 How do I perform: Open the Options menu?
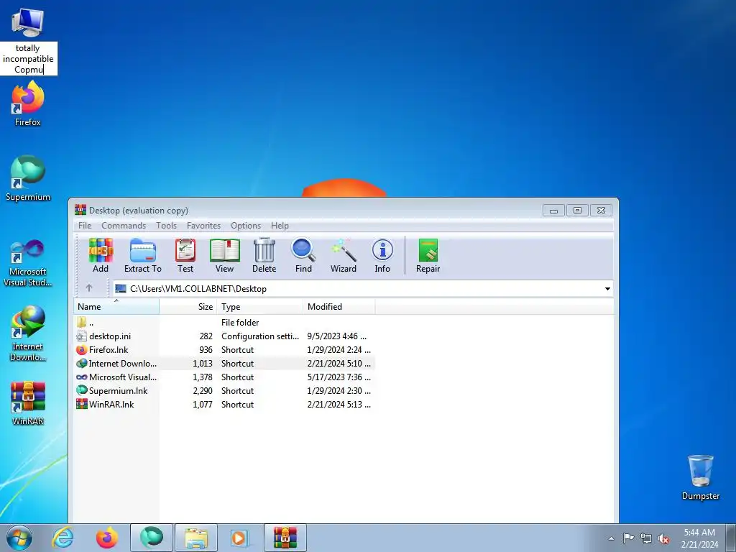246,225
